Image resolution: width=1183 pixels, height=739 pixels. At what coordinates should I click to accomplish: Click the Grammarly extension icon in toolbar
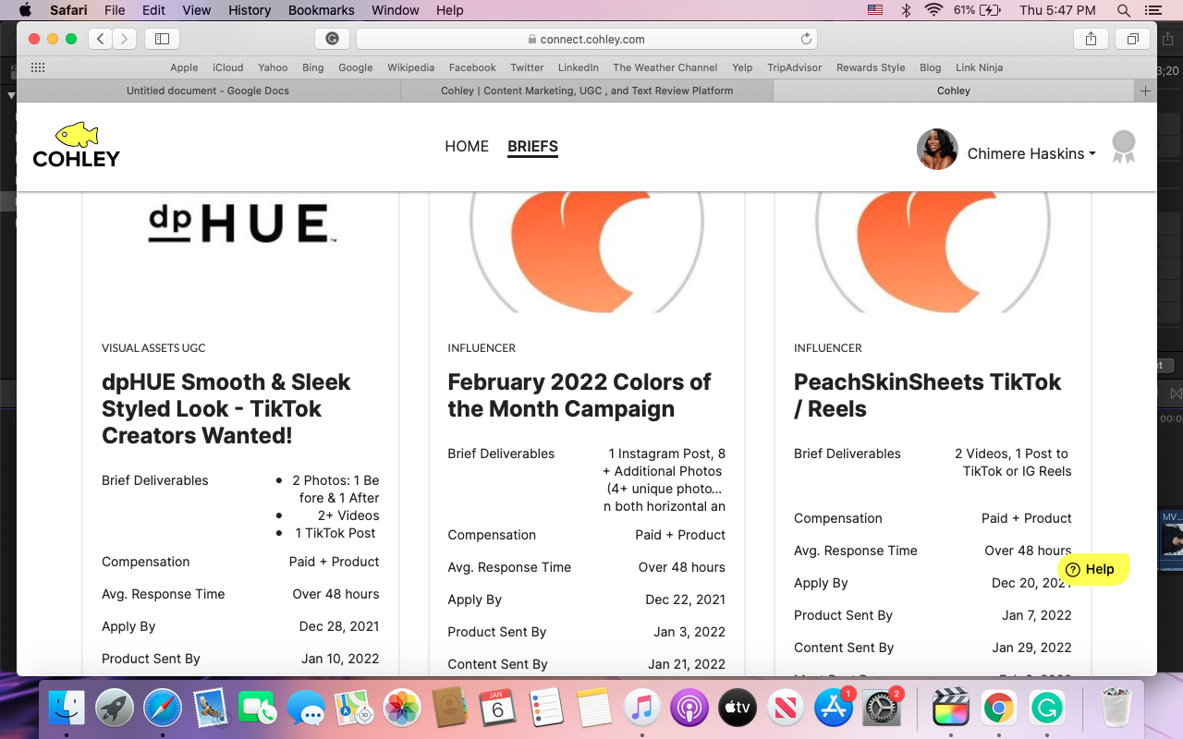(x=332, y=39)
